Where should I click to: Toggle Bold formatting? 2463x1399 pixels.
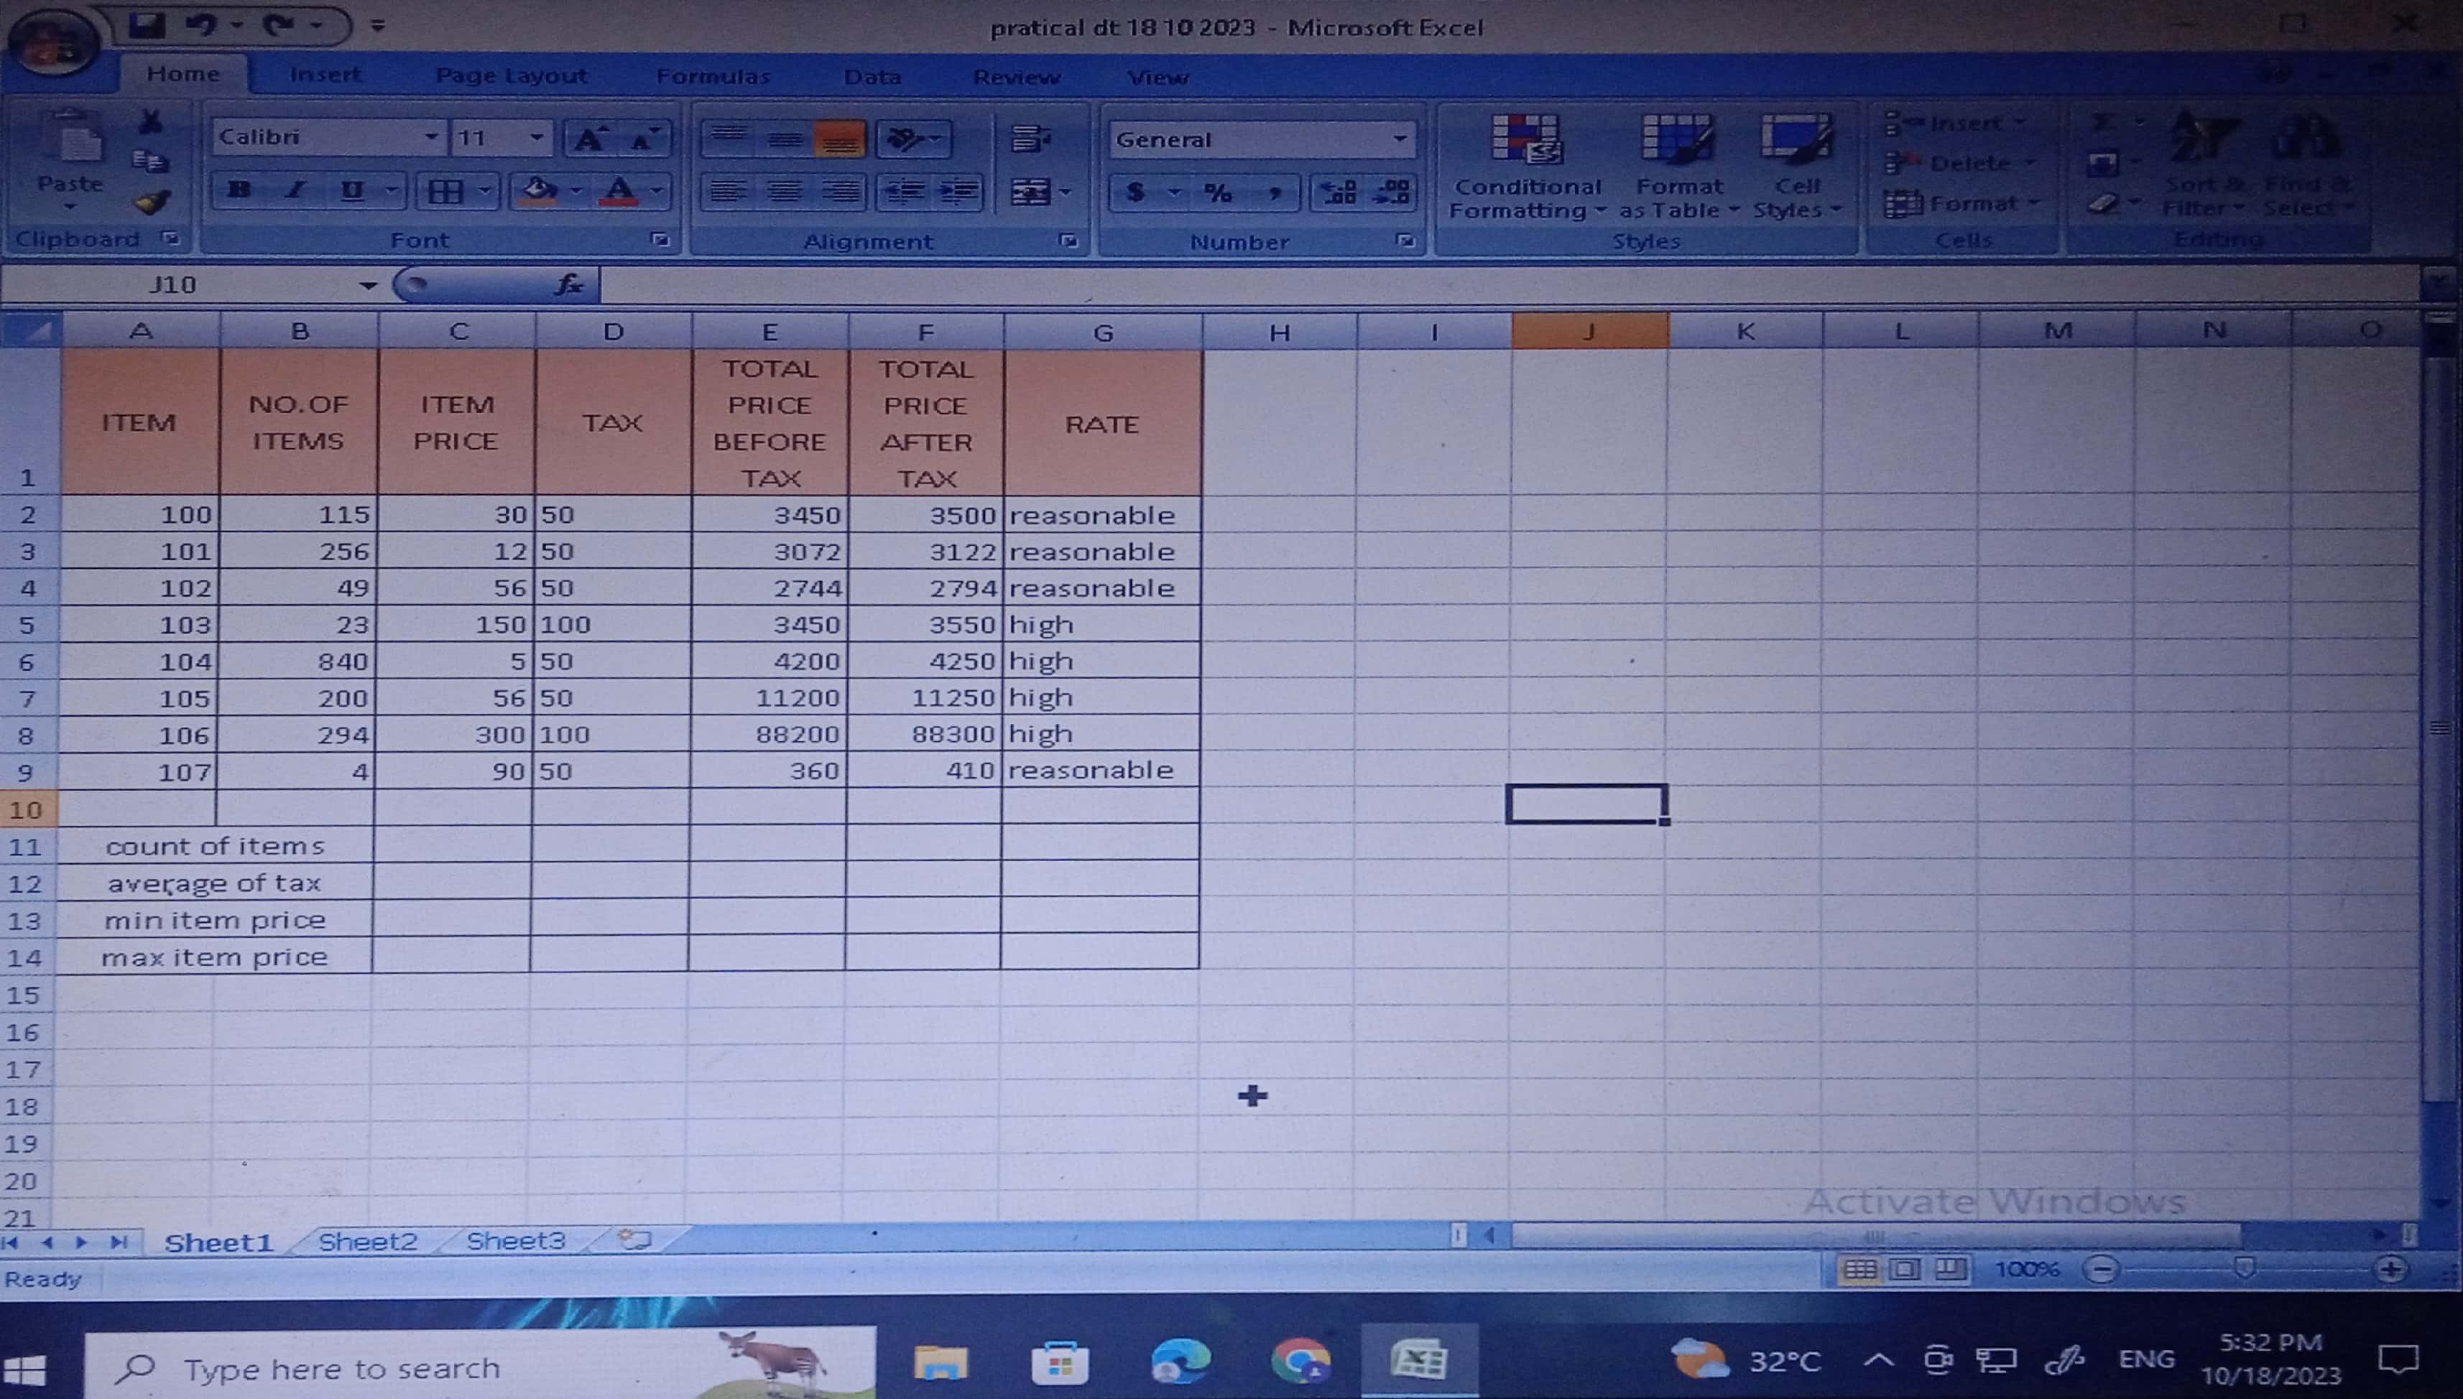[x=239, y=190]
